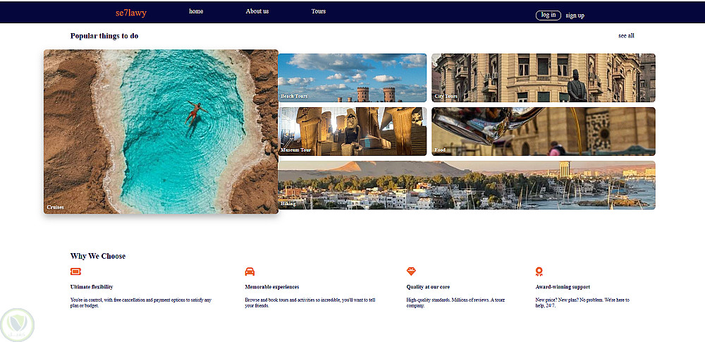Open the Museum Tour card
705x342 pixels.
click(x=352, y=131)
